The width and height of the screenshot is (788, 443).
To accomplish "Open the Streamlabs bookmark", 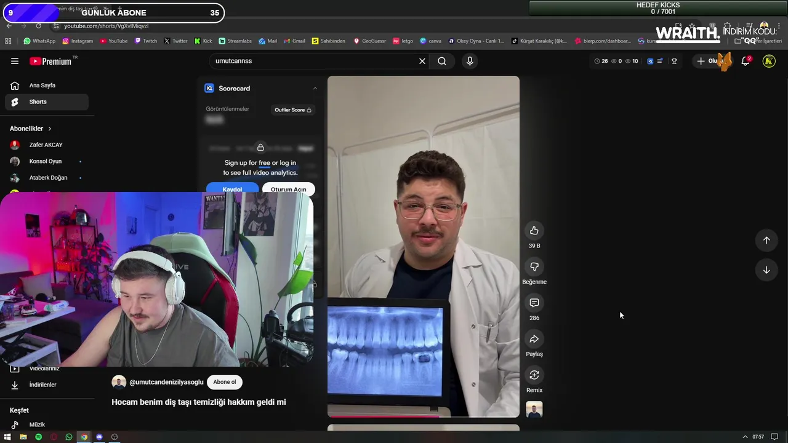I will coord(235,41).
